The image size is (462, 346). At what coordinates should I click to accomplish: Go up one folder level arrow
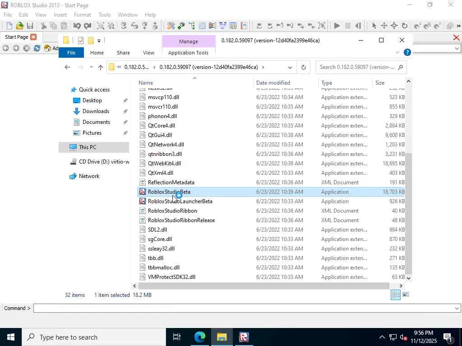coord(101,67)
